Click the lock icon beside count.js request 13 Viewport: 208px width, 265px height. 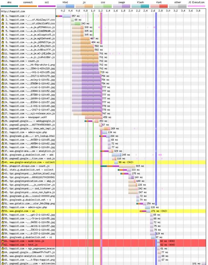[3, 61]
